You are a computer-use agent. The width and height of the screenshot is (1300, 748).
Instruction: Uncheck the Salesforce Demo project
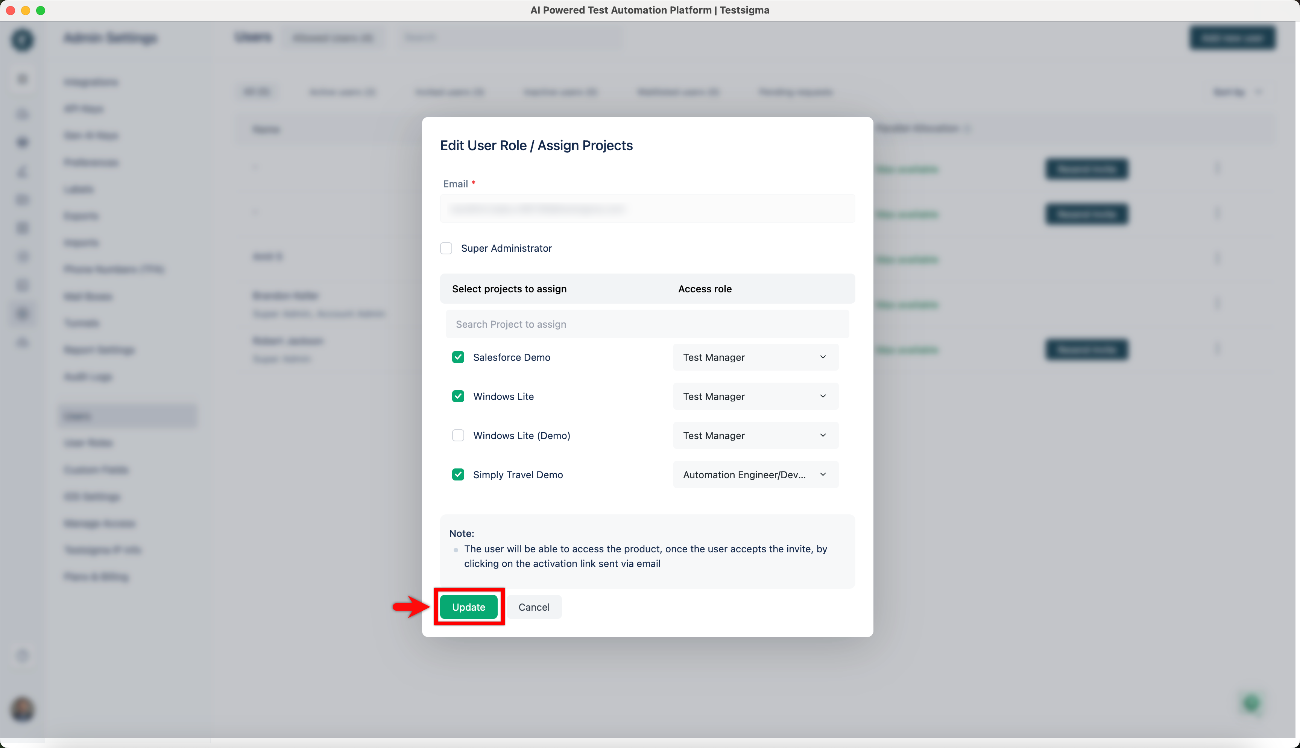[x=458, y=357]
